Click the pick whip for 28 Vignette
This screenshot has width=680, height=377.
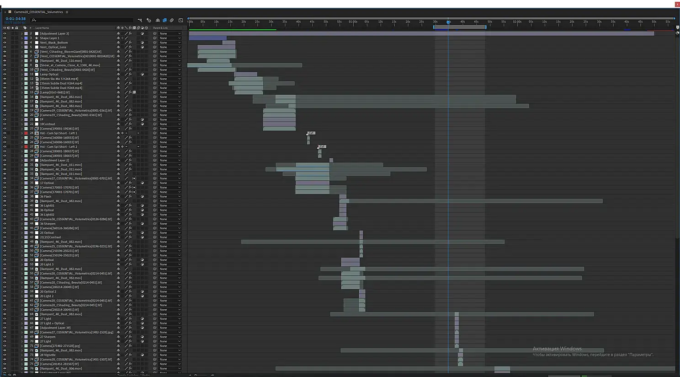coord(154,355)
